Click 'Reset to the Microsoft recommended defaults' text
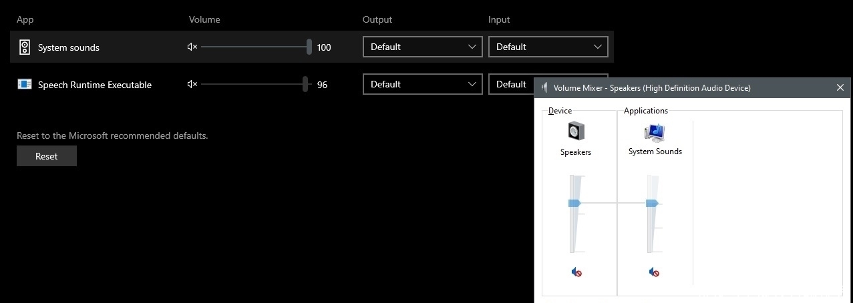This screenshot has height=303, width=853. coord(112,135)
